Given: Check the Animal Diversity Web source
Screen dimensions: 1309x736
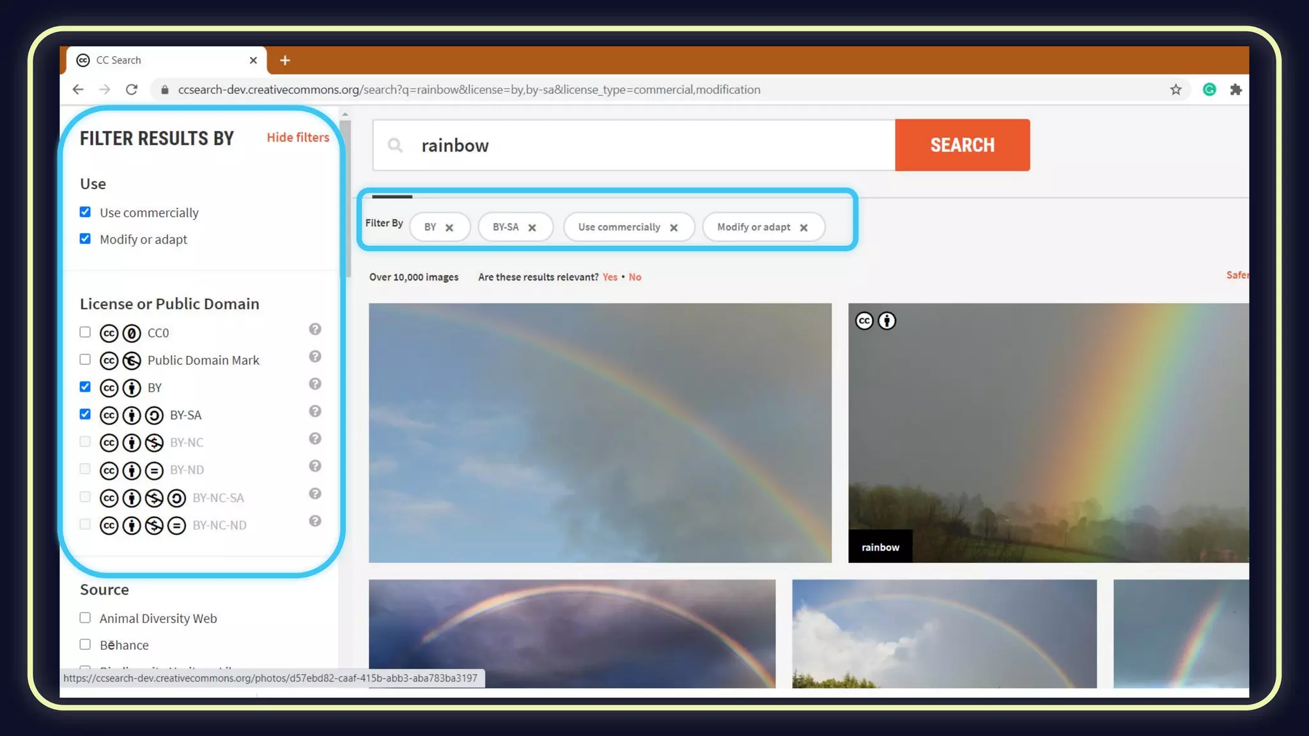Looking at the screenshot, I should 85,618.
